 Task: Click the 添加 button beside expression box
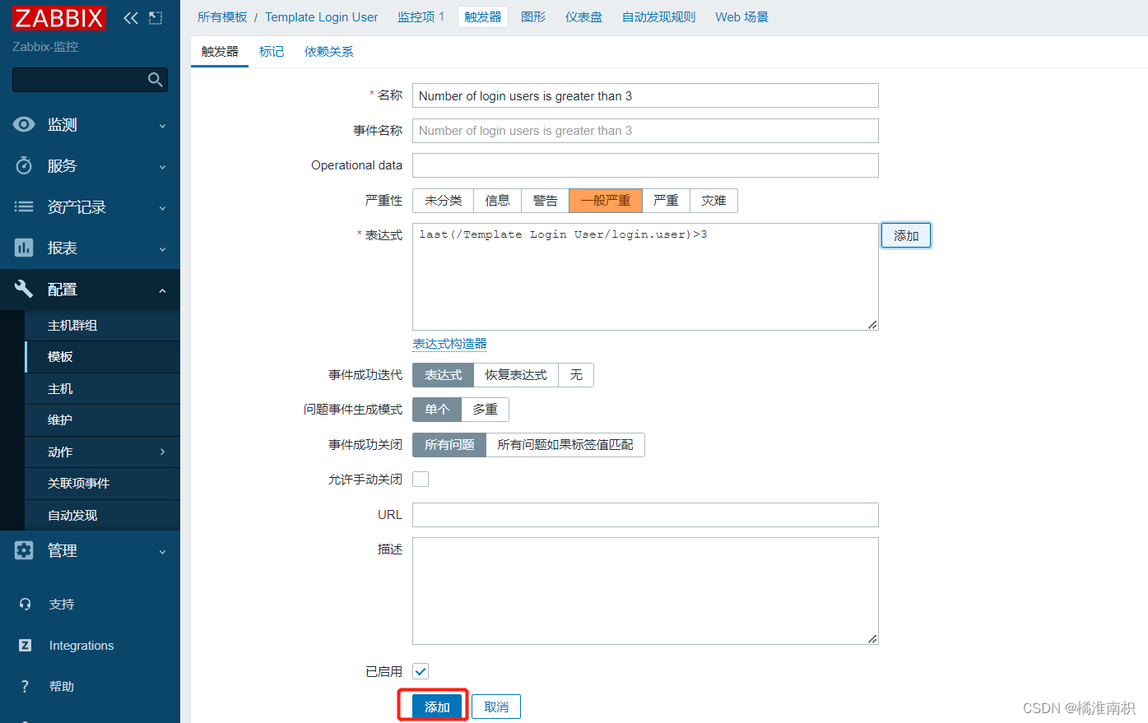point(906,235)
